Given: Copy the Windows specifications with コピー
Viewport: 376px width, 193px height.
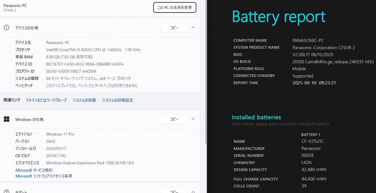Looking at the screenshot, I should (x=174, y=119).
